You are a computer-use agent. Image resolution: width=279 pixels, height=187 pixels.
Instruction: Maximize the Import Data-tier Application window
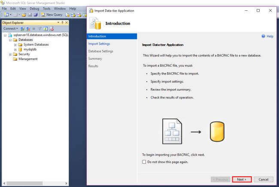[258, 10]
